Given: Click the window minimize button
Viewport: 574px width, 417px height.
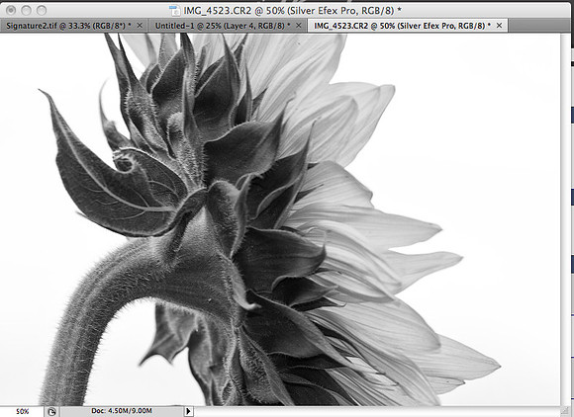Looking at the screenshot, I should pyautogui.click(x=26, y=10).
